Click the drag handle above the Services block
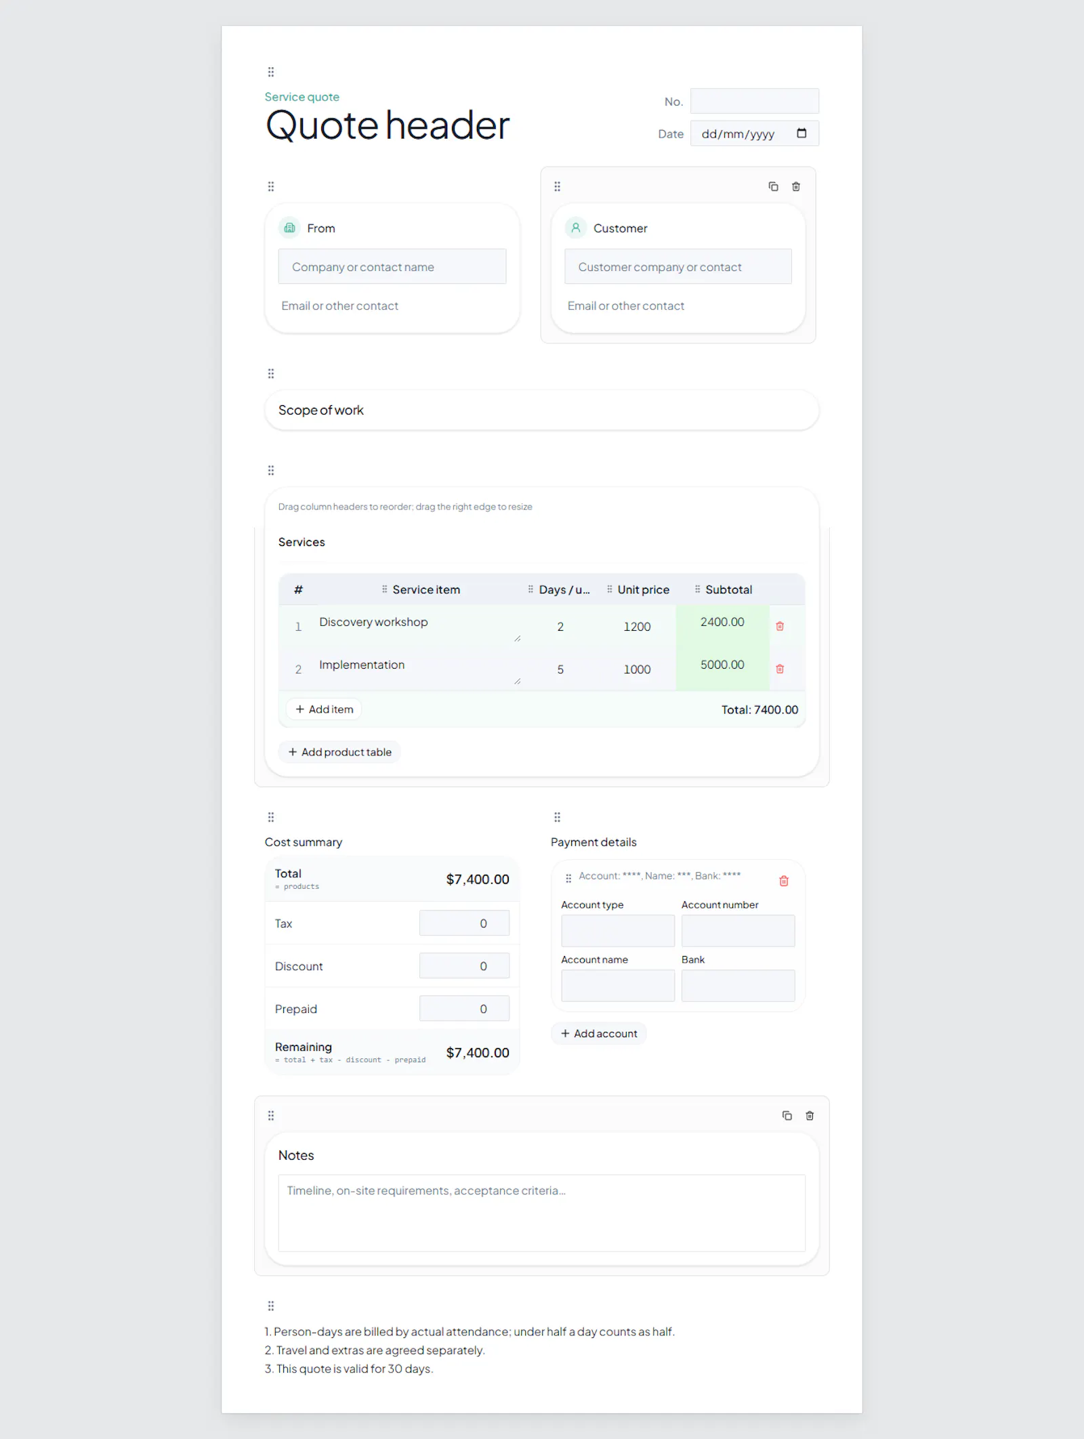Image resolution: width=1084 pixels, height=1439 pixels. tap(271, 470)
